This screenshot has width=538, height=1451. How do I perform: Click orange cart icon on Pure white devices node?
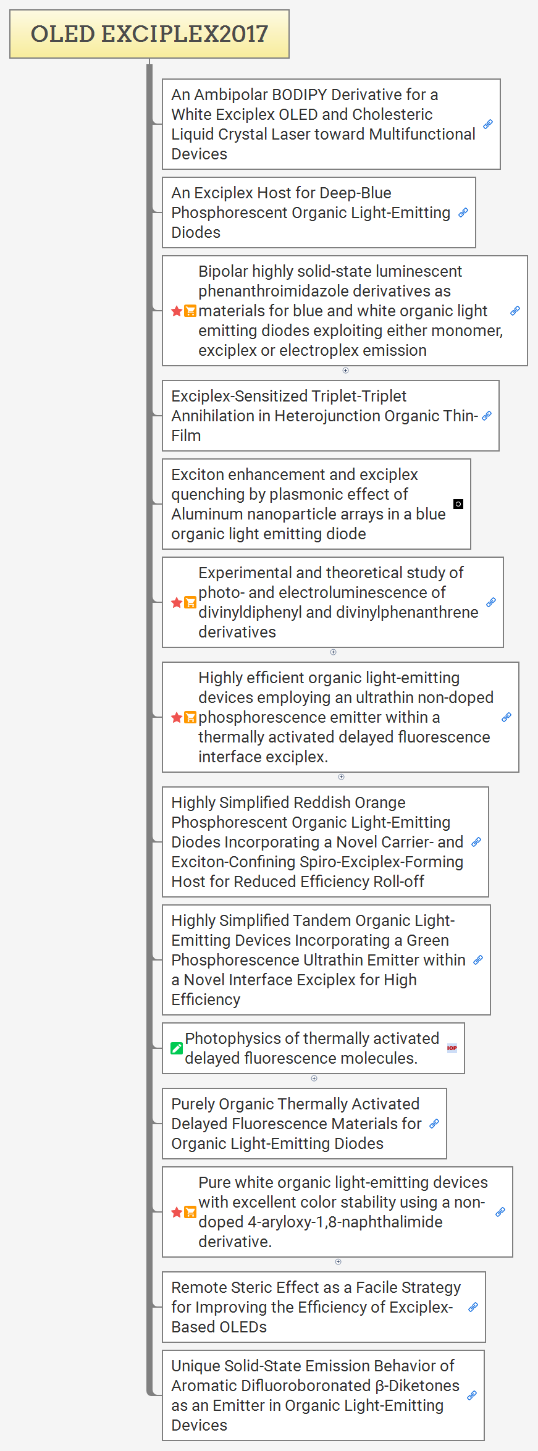(x=190, y=1212)
